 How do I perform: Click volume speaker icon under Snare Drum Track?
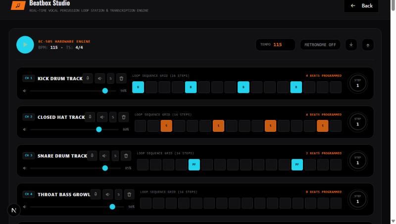24,168
